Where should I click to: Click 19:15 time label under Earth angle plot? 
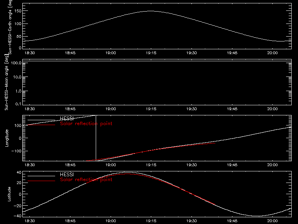(151, 53)
